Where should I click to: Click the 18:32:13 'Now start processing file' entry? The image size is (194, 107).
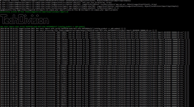click(x=78, y=30)
